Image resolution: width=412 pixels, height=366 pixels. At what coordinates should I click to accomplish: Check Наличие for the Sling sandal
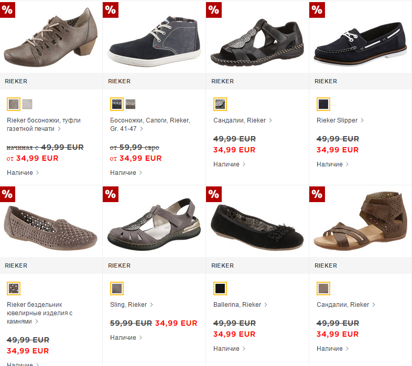123,338
